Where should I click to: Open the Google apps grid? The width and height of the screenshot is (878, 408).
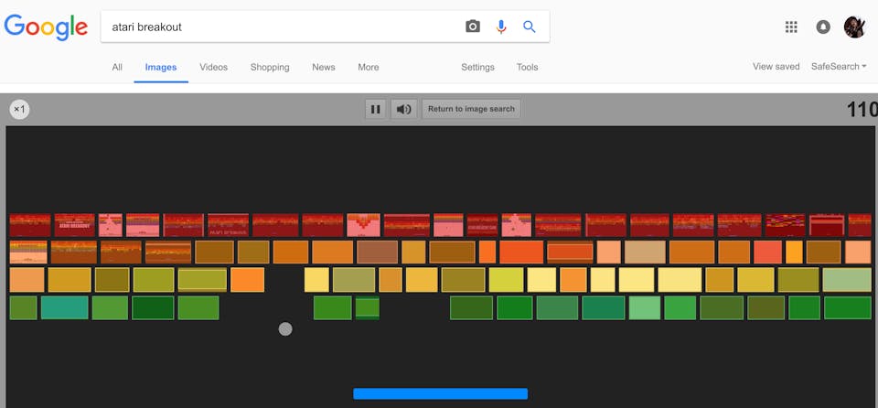coord(792,27)
